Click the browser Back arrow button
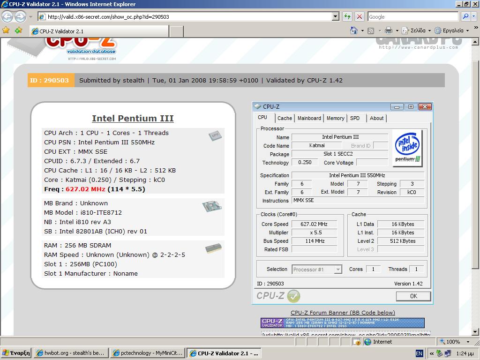480x360 pixels. click(7, 16)
